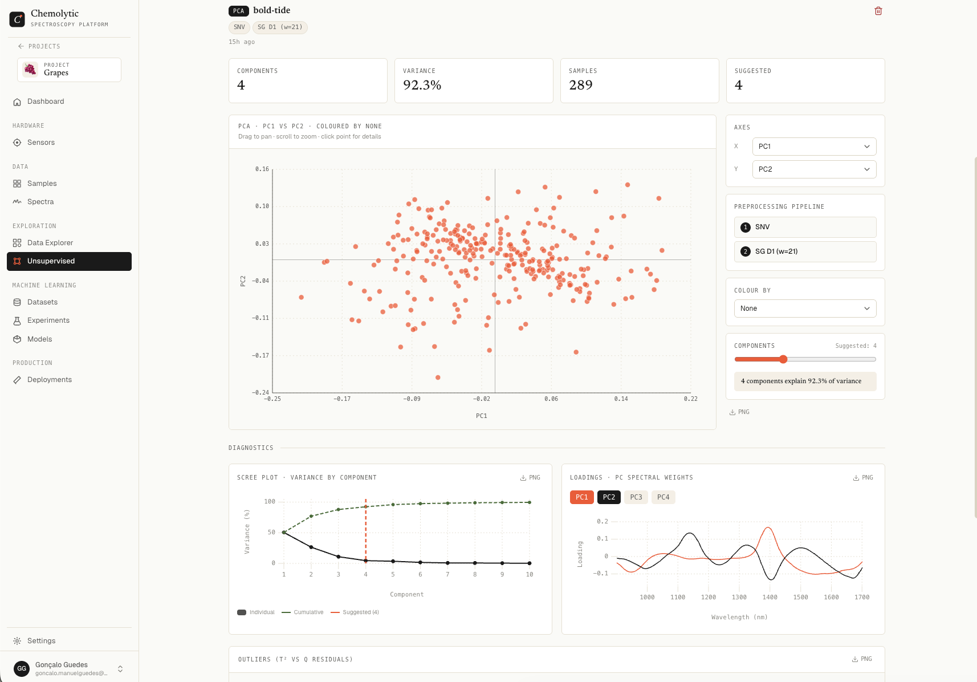Click the bold-tide analysis title
977x682 pixels.
point(272,10)
